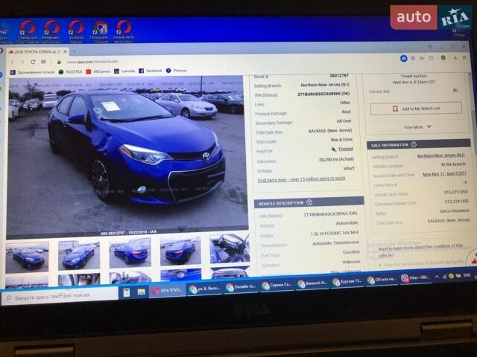Viewport: 477px width, 357px height.
Task: Click the main blue Corolla photo
Action: (127, 155)
